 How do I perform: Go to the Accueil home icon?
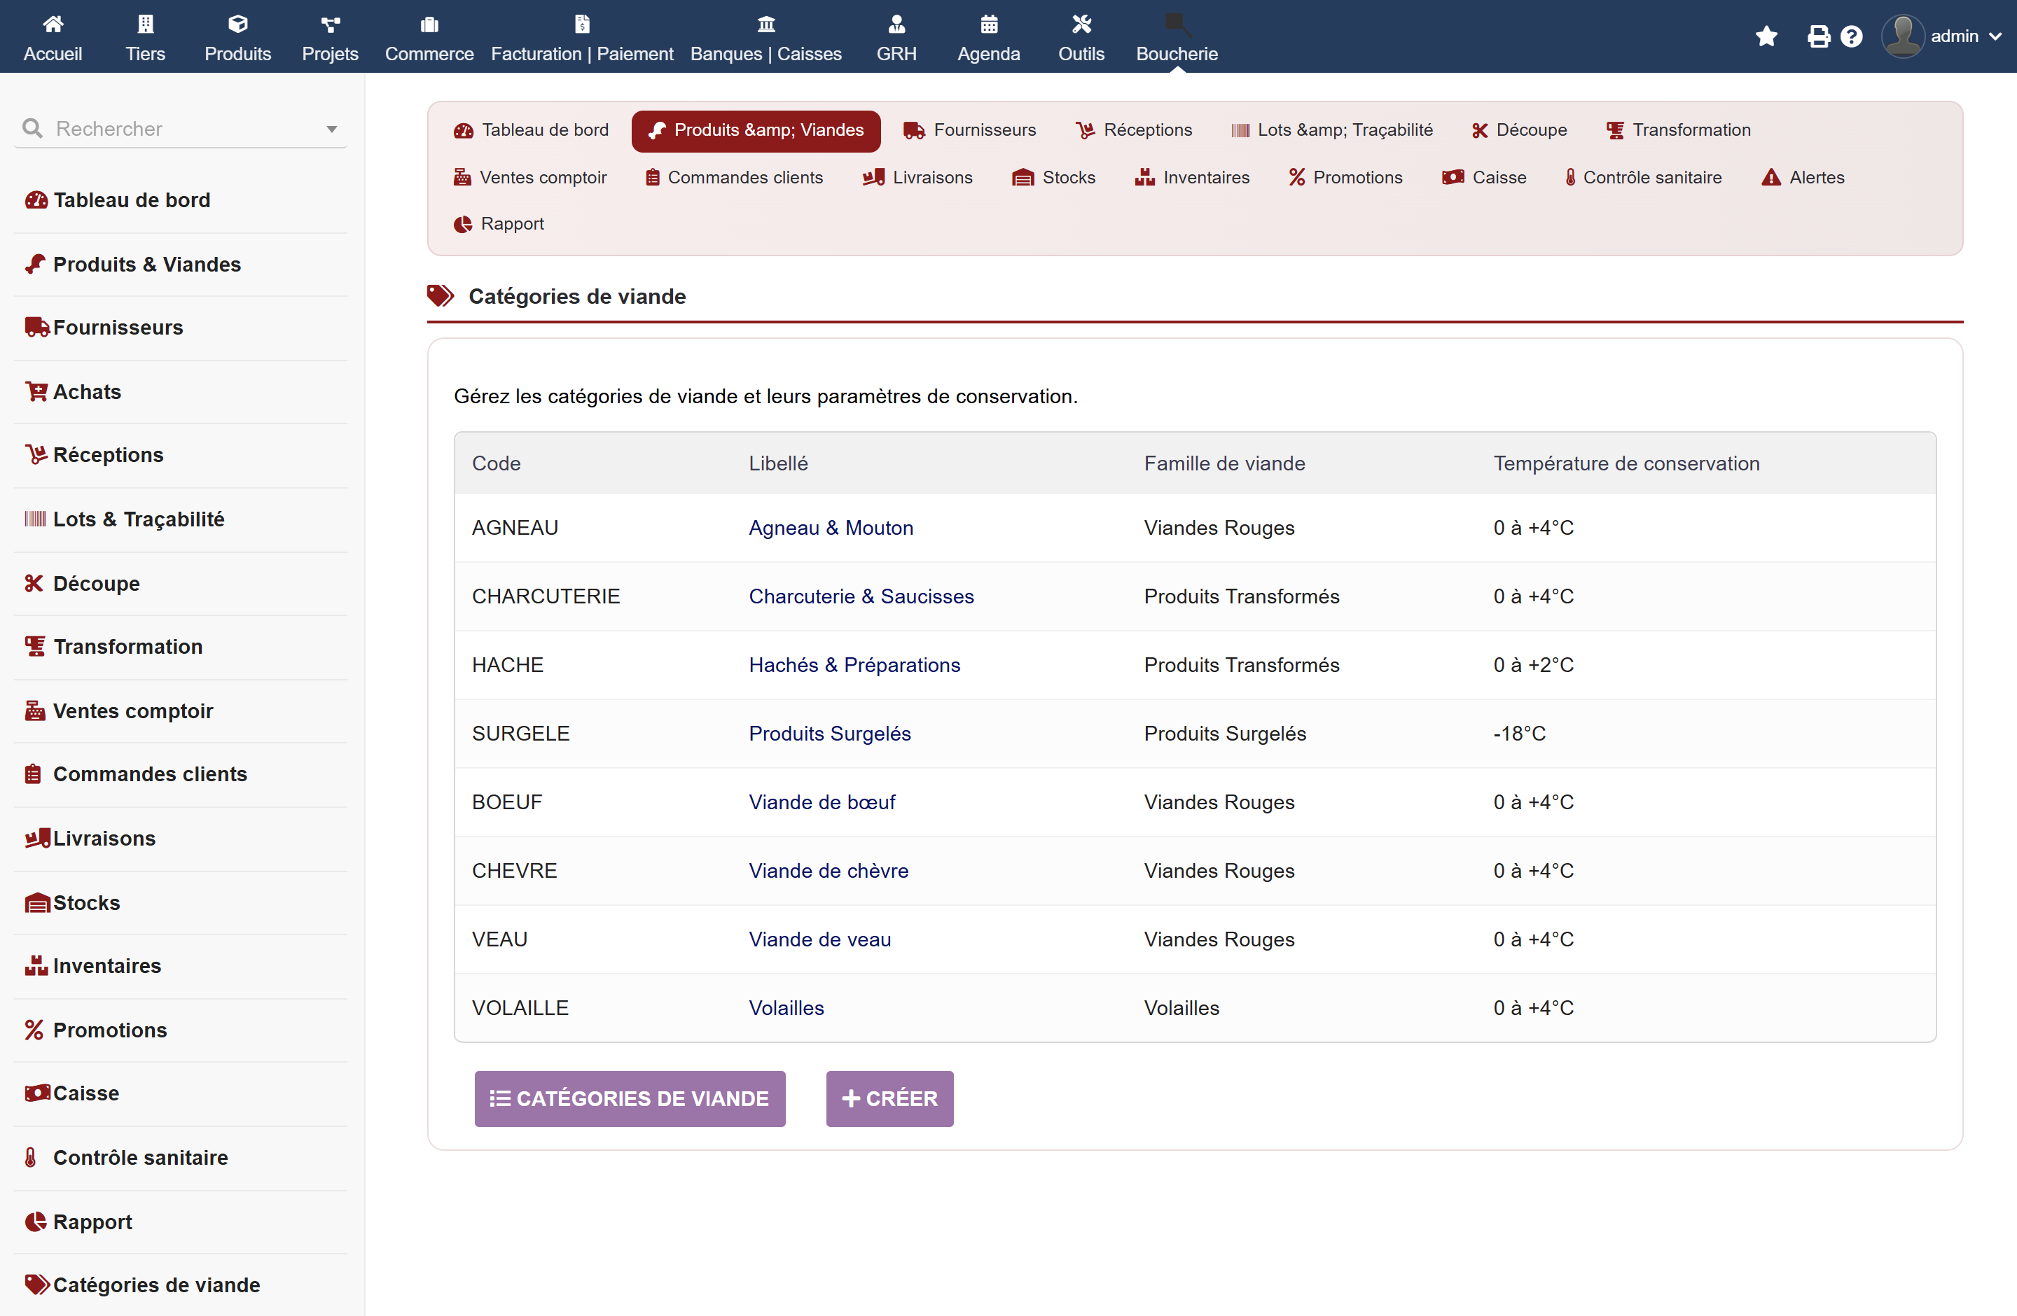coord(53,24)
